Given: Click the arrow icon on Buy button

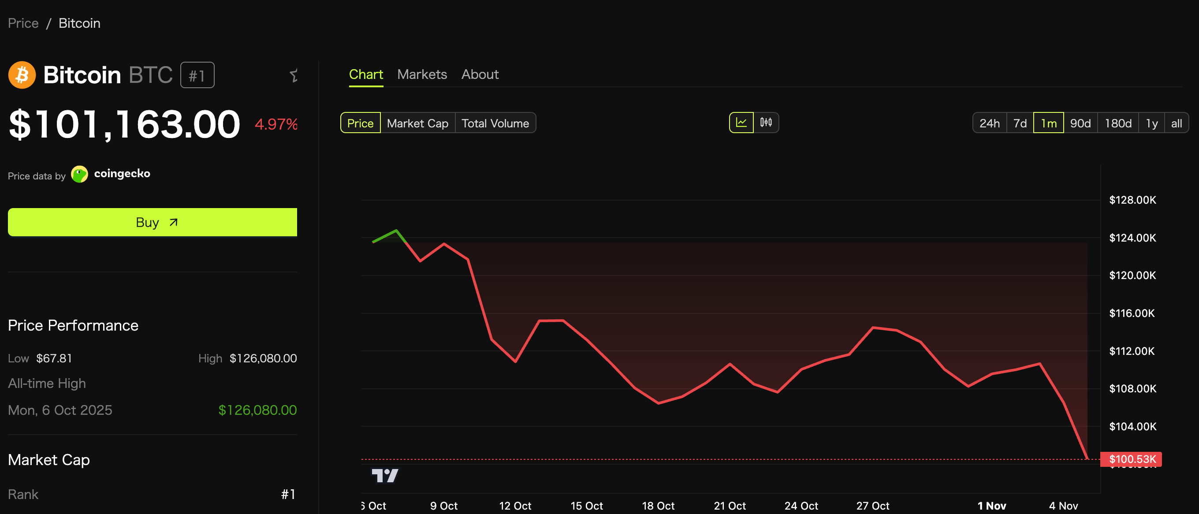Looking at the screenshot, I should click(174, 223).
